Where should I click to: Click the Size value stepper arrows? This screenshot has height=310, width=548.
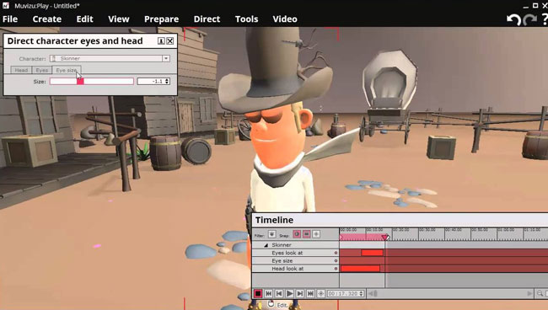167,82
